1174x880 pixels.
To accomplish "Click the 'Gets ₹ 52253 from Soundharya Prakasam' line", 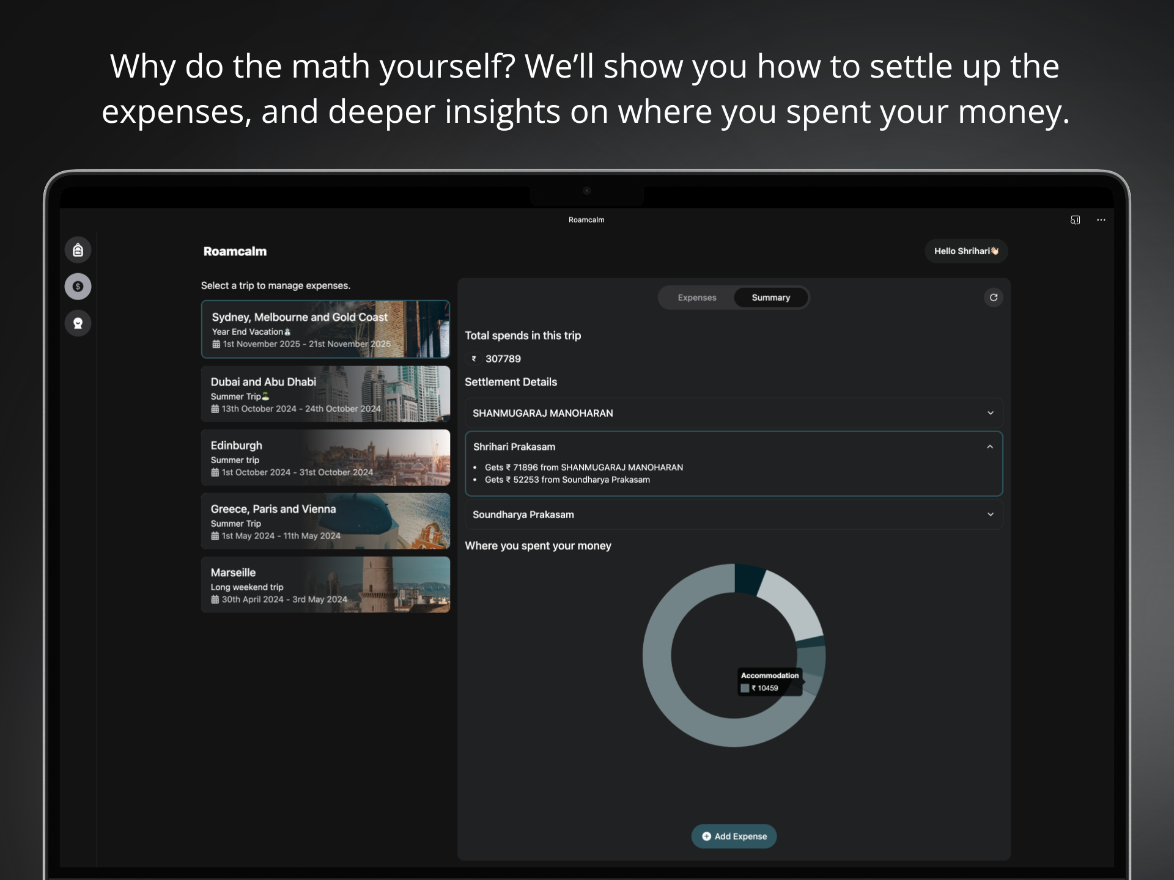I will (x=567, y=480).
